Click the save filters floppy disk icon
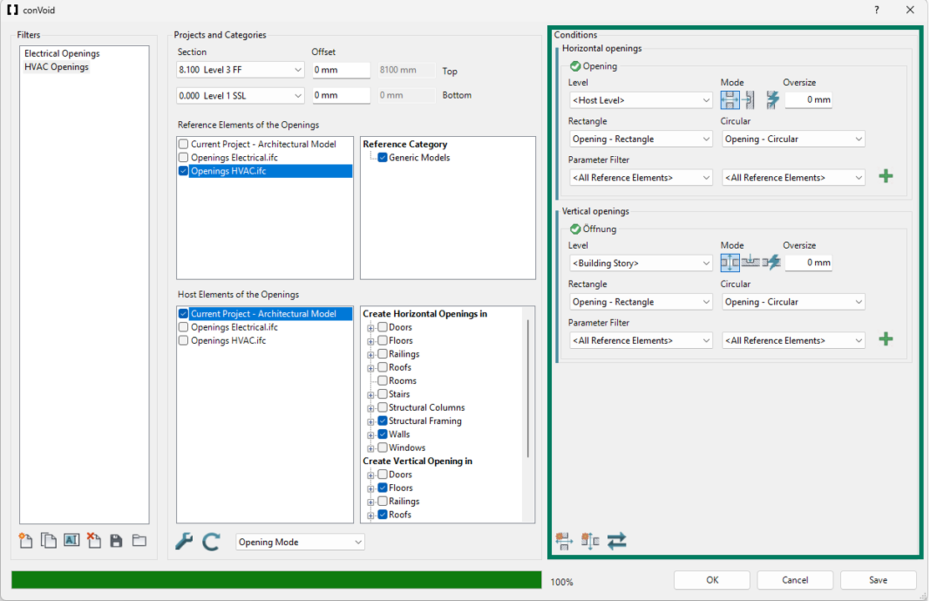937x601 pixels. [x=117, y=541]
